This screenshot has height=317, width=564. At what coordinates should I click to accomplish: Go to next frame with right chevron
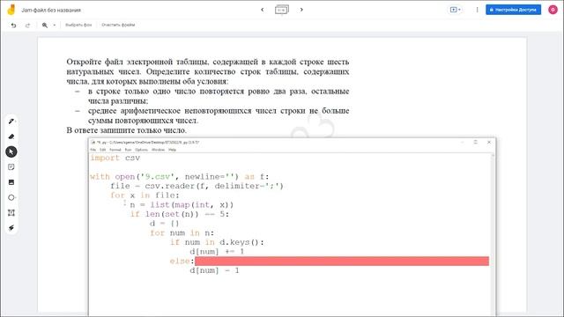pyautogui.click(x=301, y=10)
